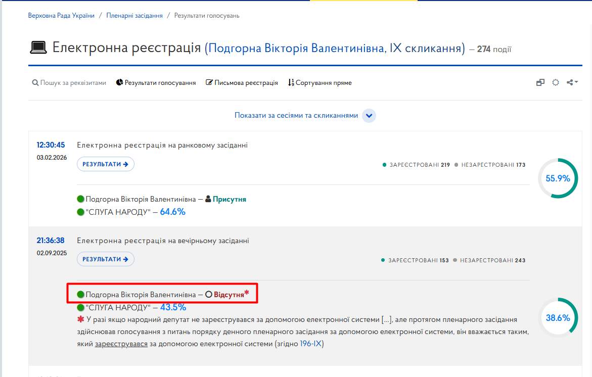Click РЕЗУЛЬТАТИ button for evening session
The image size is (592, 377).
tap(105, 259)
